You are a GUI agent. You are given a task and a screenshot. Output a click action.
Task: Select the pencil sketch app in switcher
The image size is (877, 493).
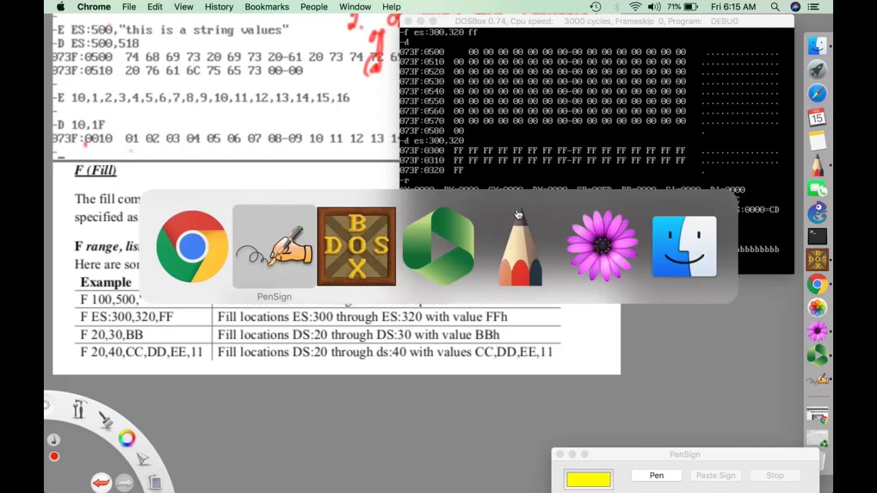pyautogui.click(x=520, y=246)
